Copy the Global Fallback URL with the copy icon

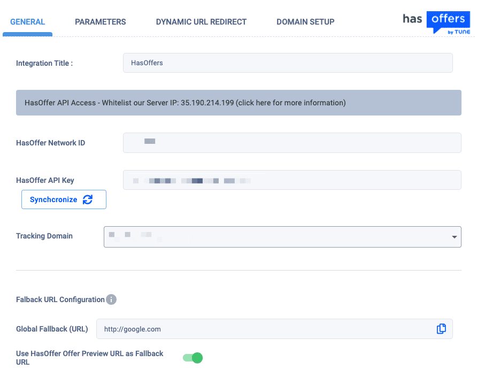tap(441, 329)
